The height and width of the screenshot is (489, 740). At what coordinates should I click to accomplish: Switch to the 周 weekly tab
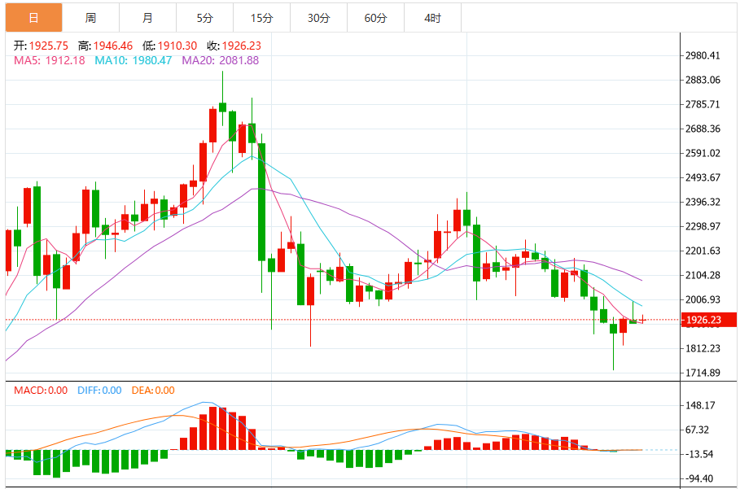90,18
